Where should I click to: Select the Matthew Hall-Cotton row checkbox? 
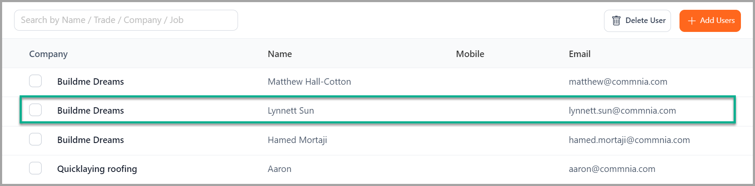pyautogui.click(x=35, y=81)
